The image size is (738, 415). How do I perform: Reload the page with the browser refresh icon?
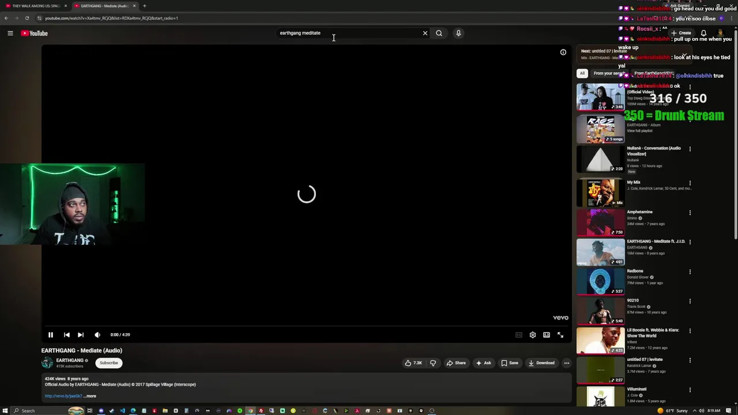tap(27, 18)
